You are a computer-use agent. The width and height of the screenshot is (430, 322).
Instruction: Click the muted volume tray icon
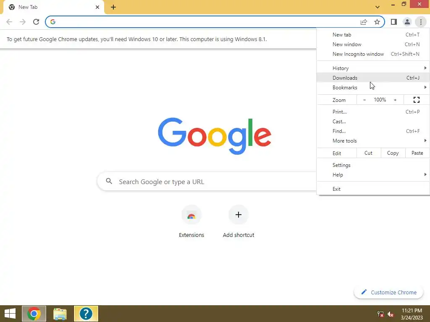pos(391,314)
